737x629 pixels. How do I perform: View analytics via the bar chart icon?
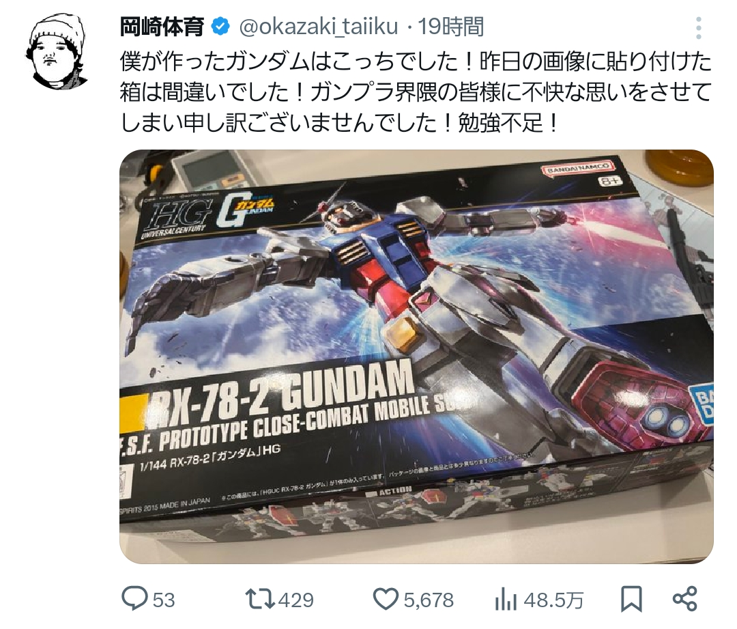point(506,600)
